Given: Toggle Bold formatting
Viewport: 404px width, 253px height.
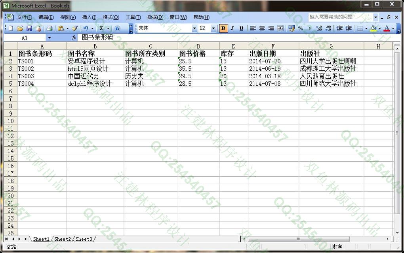Looking at the screenshot, I should (x=223, y=28).
